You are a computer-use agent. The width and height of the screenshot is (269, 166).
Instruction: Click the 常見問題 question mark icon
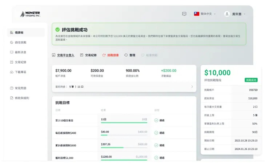tap(12, 88)
